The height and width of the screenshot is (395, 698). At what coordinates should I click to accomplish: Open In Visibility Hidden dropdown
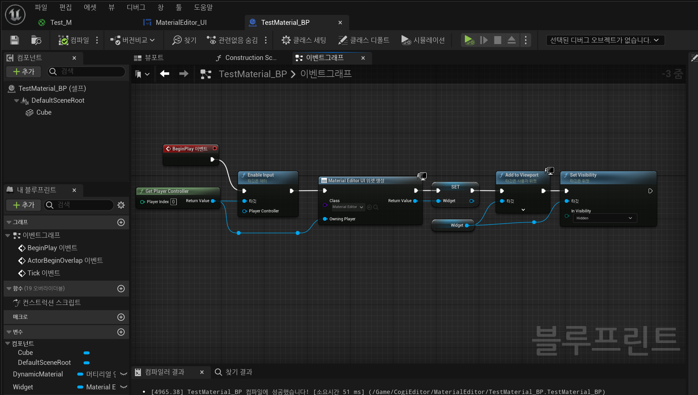pos(604,218)
